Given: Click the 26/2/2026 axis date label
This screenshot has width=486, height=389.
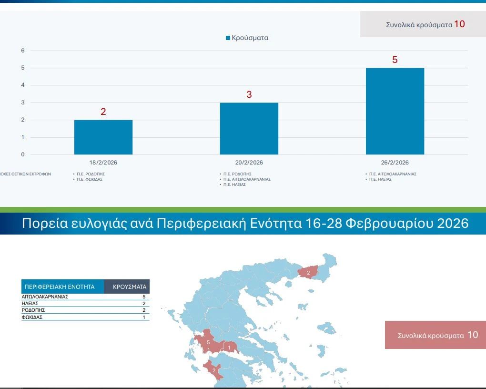Looking at the screenshot, I should tap(395, 163).
